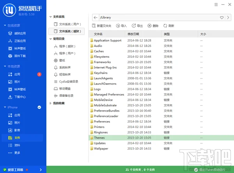
Task: Open 应用 under iPhone section
Action: (x=14, y=115)
